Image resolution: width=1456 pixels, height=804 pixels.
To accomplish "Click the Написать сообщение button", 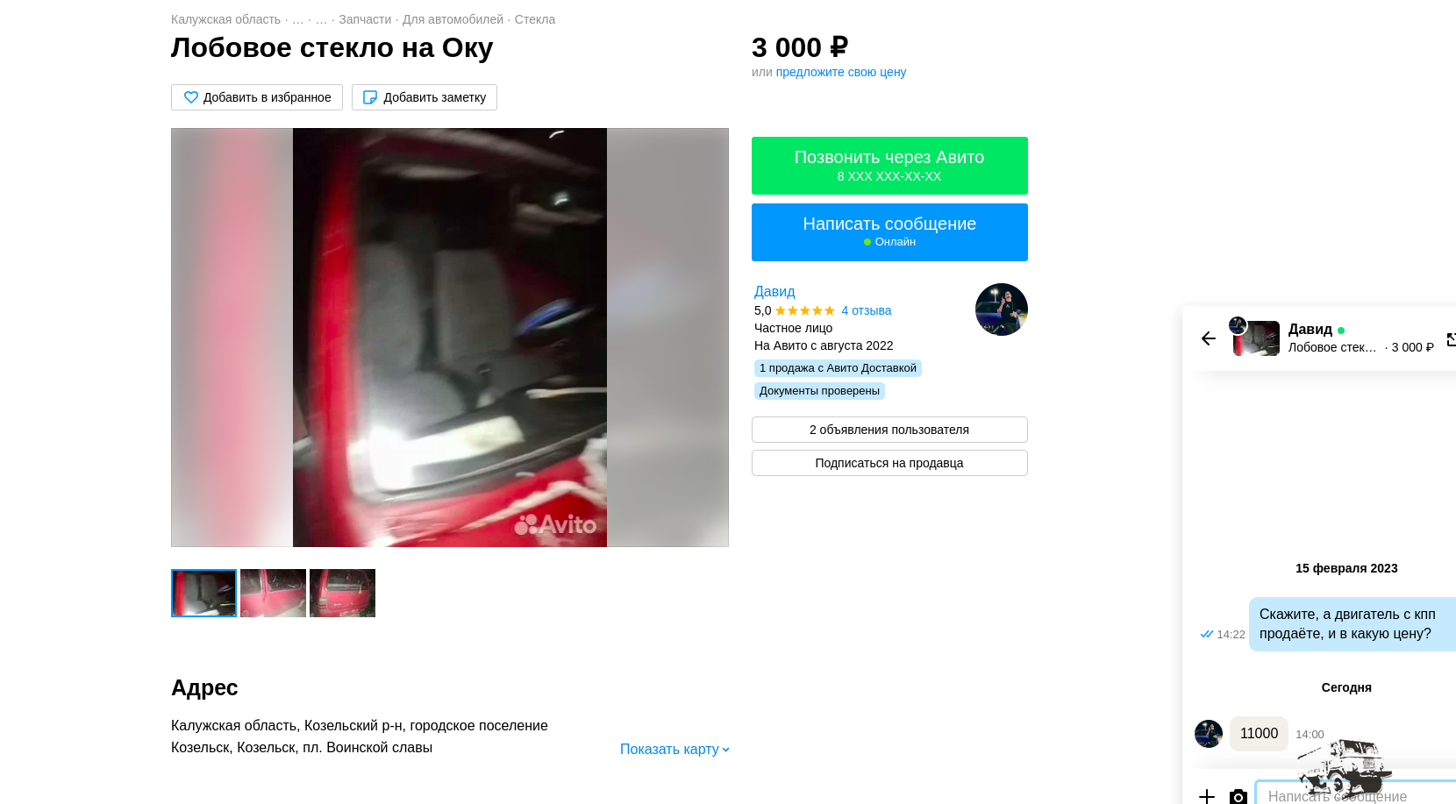I will pyautogui.click(x=889, y=232).
